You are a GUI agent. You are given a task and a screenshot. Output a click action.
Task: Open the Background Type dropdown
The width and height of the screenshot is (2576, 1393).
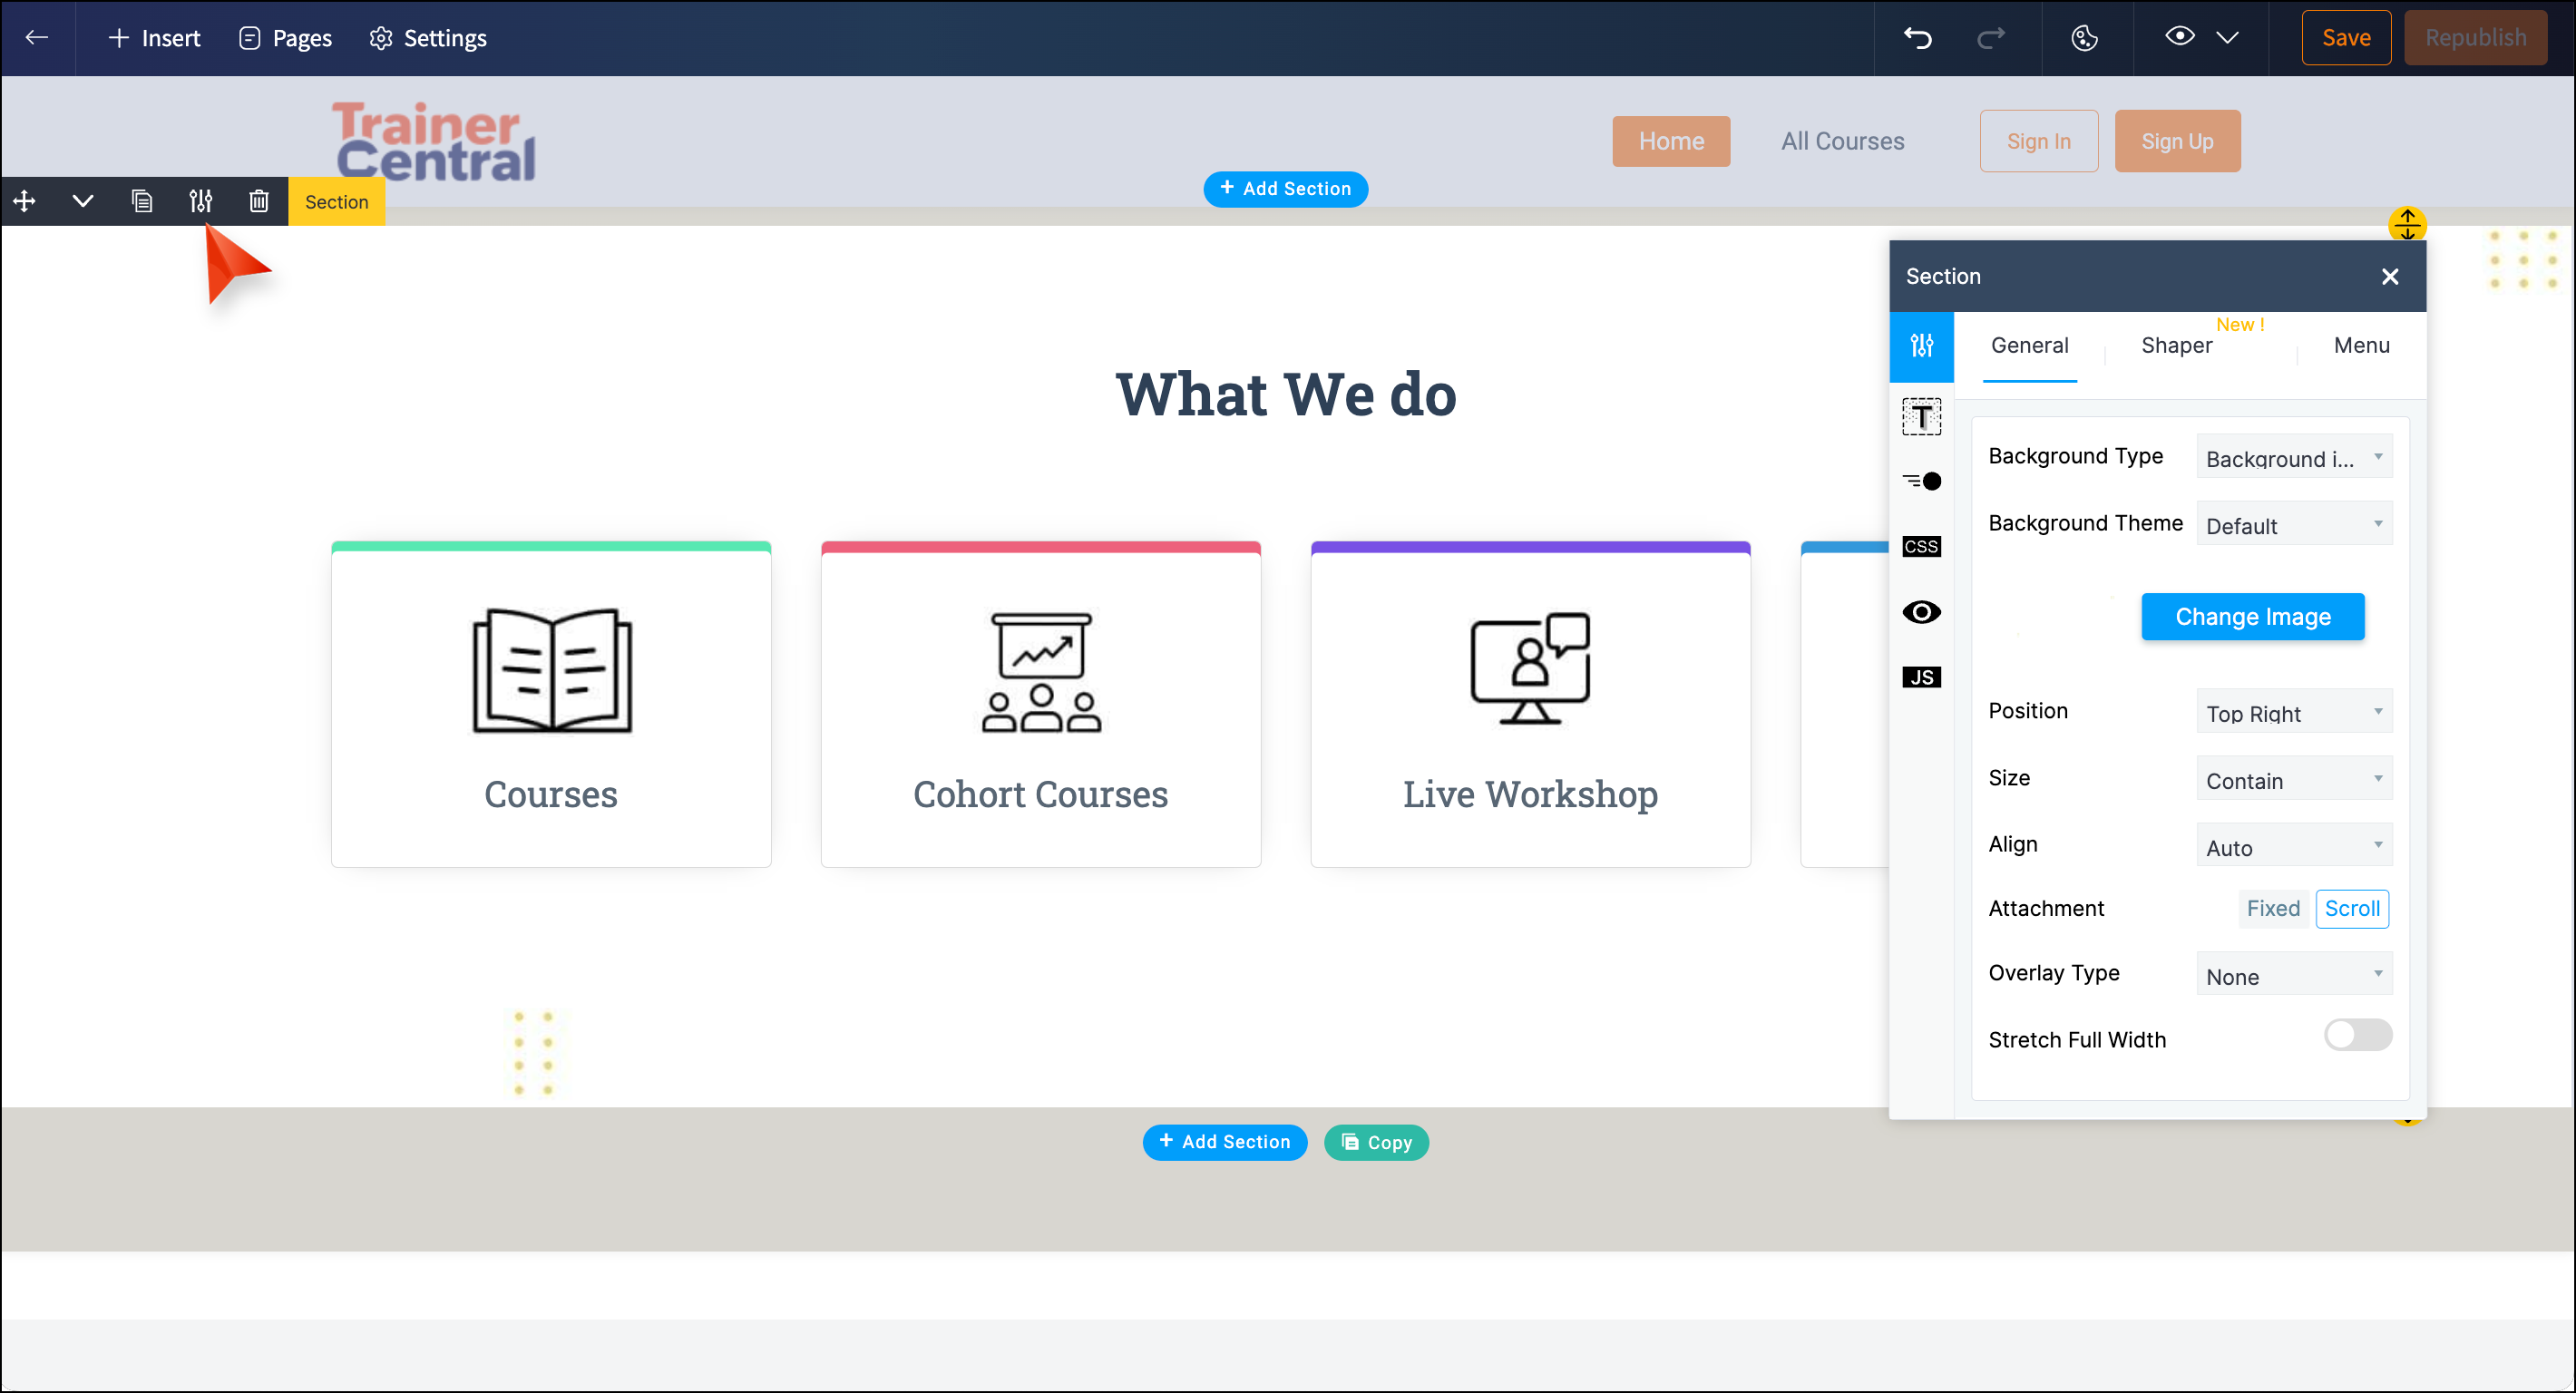click(2293, 457)
